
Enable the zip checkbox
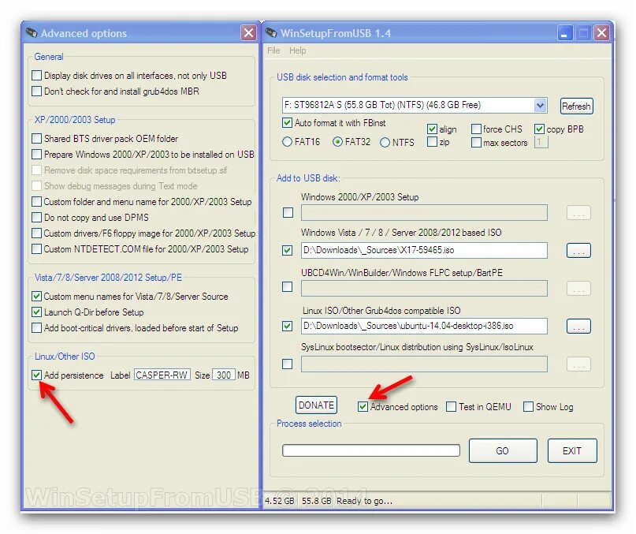pyautogui.click(x=433, y=142)
